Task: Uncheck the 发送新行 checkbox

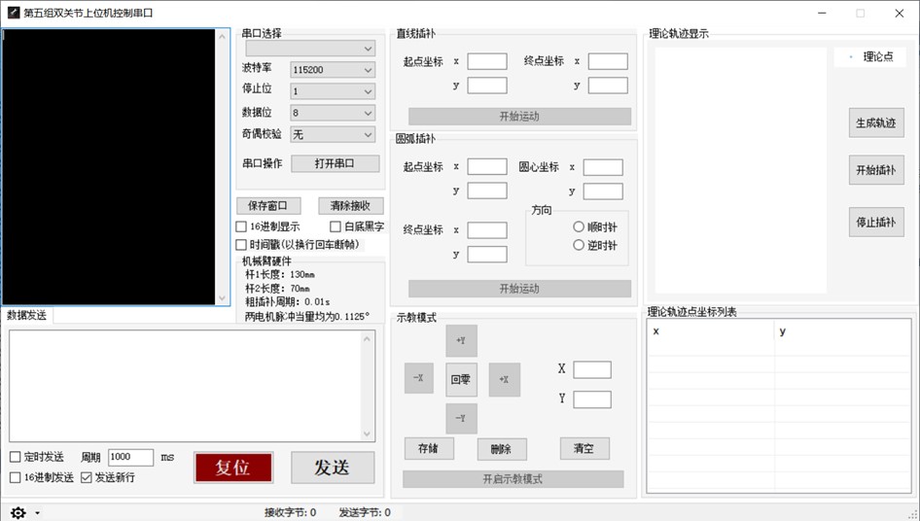Action: pos(87,477)
